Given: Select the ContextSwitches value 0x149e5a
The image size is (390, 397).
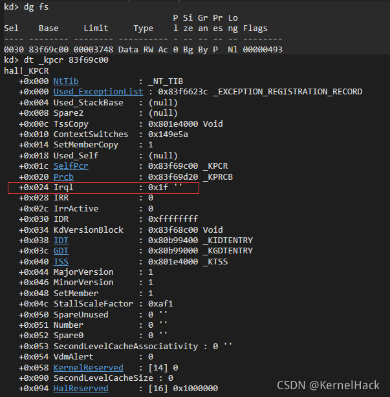Looking at the screenshot, I should point(168,134).
